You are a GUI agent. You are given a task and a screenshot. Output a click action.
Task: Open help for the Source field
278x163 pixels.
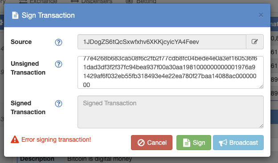[x=58, y=42]
